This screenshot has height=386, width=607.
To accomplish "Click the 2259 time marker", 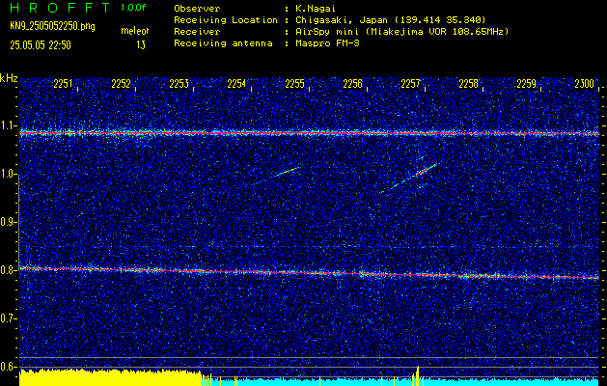I will (527, 84).
